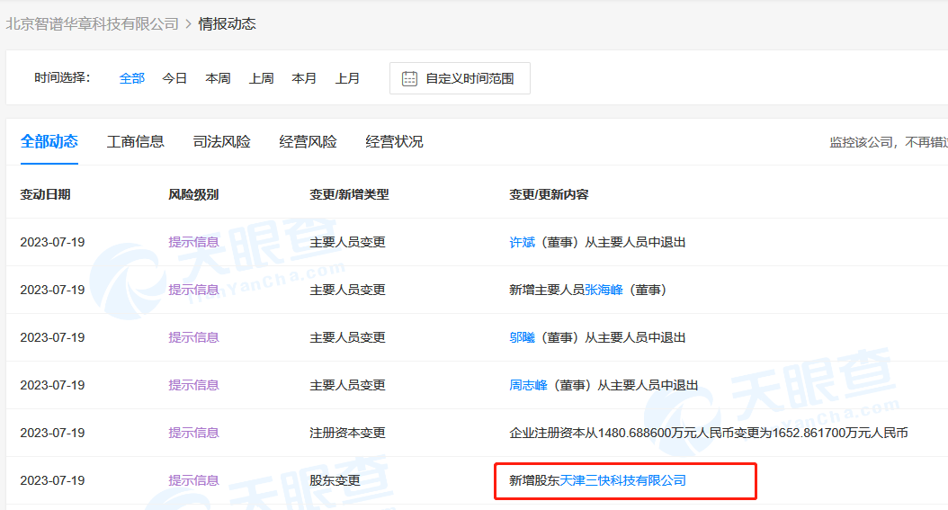This screenshot has width=948, height=510.
Task: Click 2023-07-19 date in 股东变更 row
Action: click(x=52, y=481)
